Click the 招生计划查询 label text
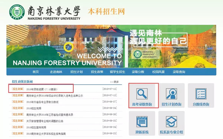This screenshot has height=139, width=223. click(171, 104)
